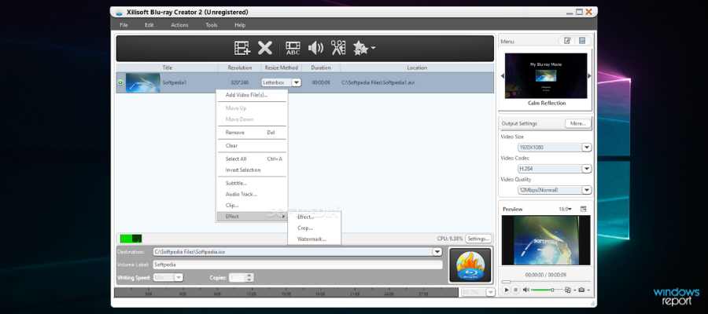
Task: Select the Softpedia1 video thumbnail
Action: tap(142, 83)
